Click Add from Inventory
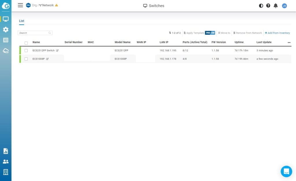Viewport: 296px width, 181px height. (x=277, y=33)
